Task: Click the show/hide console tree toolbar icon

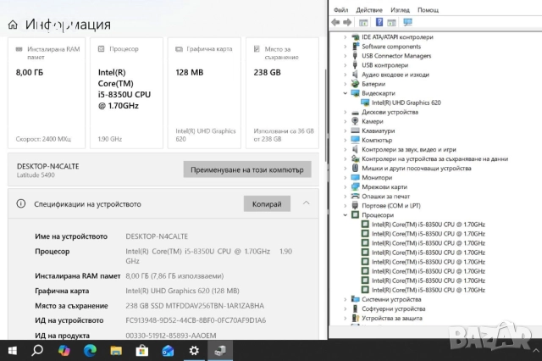Action: [363, 23]
